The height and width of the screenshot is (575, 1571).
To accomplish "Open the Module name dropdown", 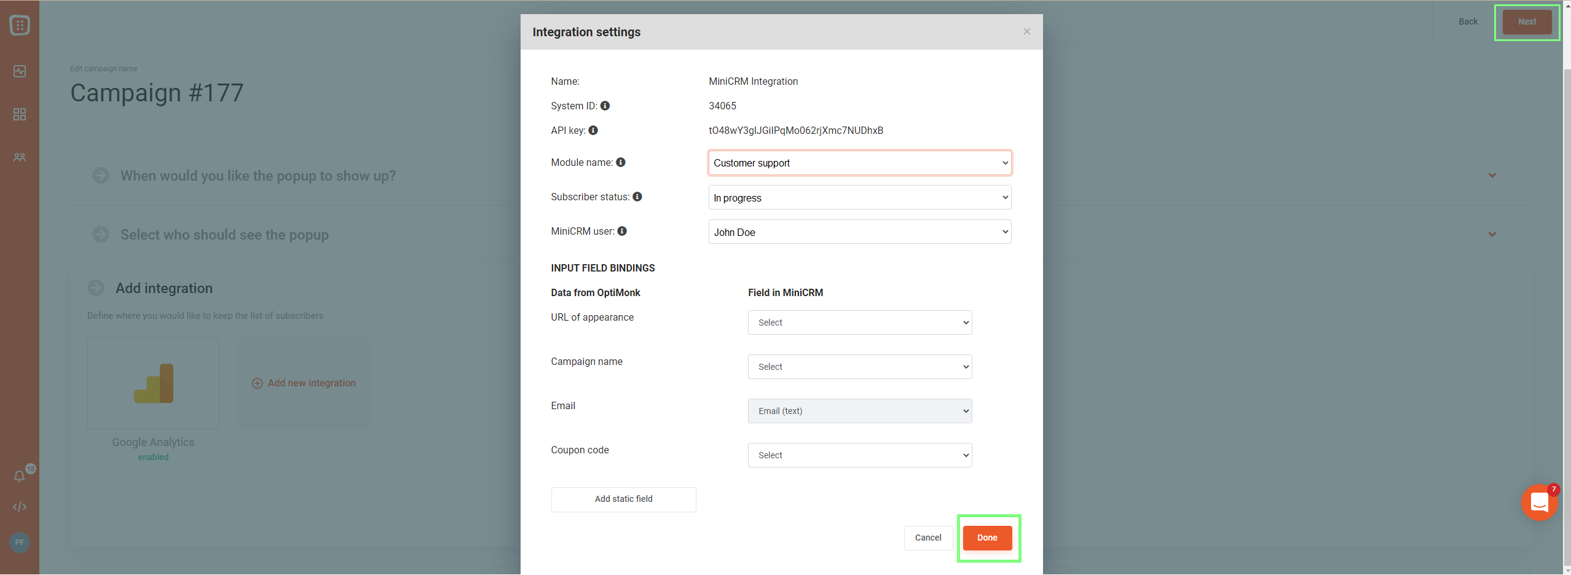I will pyautogui.click(x=860, y=163).
